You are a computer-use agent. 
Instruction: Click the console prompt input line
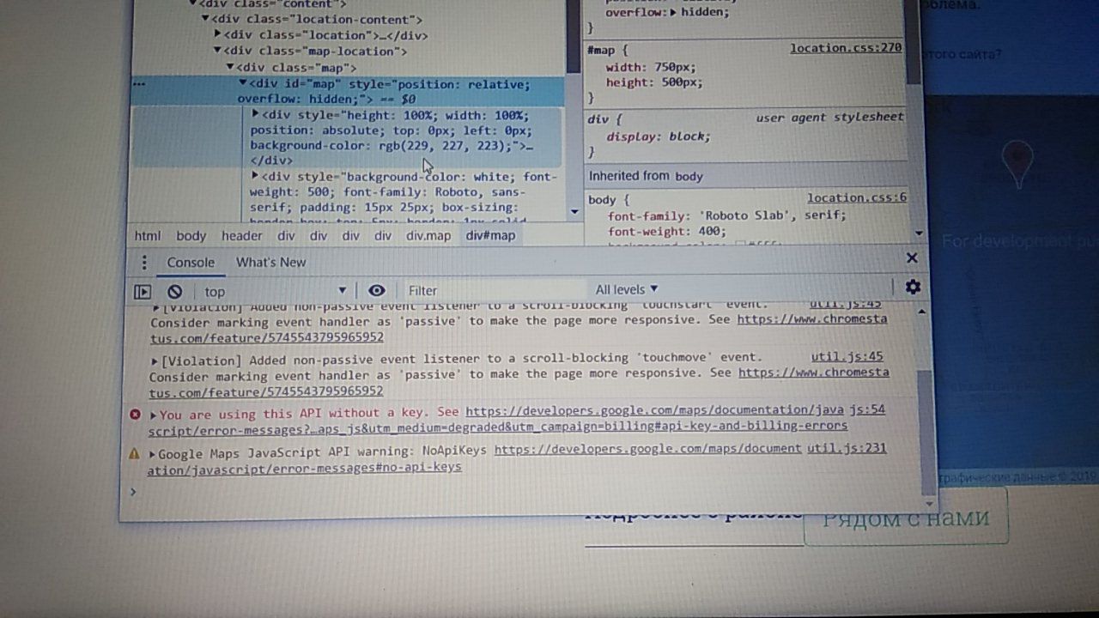point(524,492)
